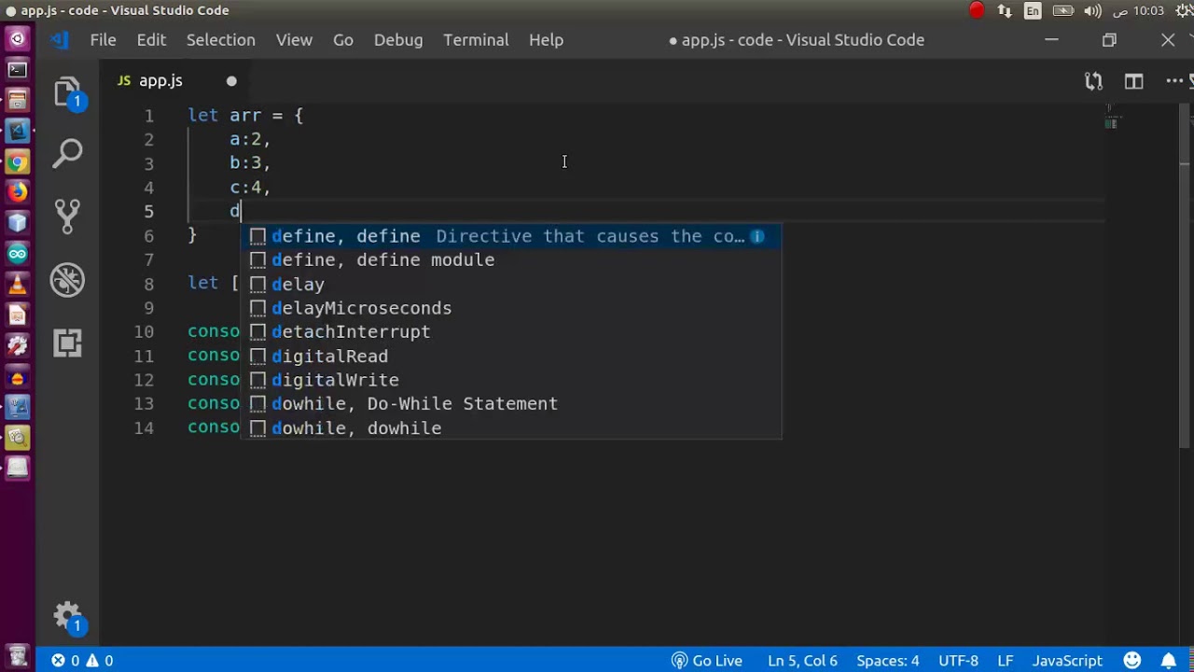Show more details for the define suggestion
The height and width of the screenshot is (672, 1194).
point(757,237)
